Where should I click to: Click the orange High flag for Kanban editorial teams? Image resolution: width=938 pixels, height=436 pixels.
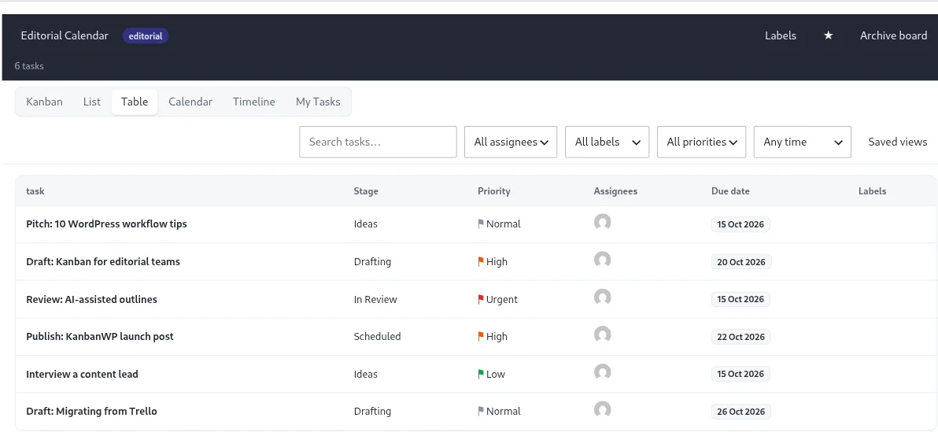[480, 262]
